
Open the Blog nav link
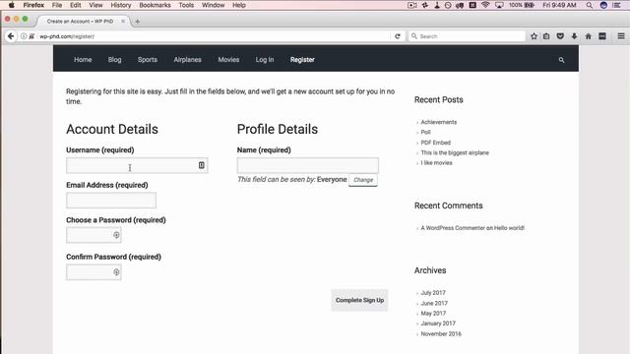pos(114,59)
